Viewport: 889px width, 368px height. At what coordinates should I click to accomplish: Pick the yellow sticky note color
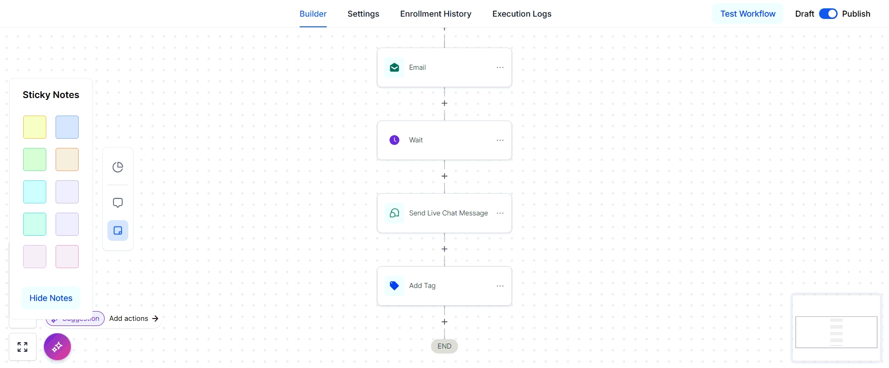[35, 127]
